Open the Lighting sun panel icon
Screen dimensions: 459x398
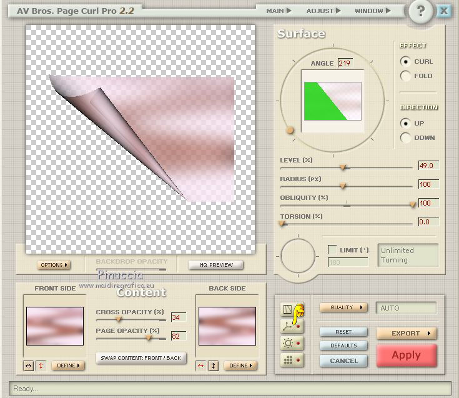(292, 343)
